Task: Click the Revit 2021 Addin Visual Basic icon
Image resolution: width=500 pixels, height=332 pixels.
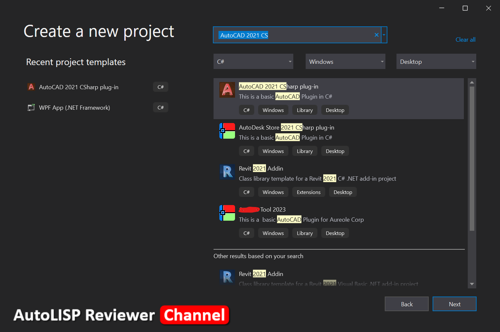Action: (227, 277)
